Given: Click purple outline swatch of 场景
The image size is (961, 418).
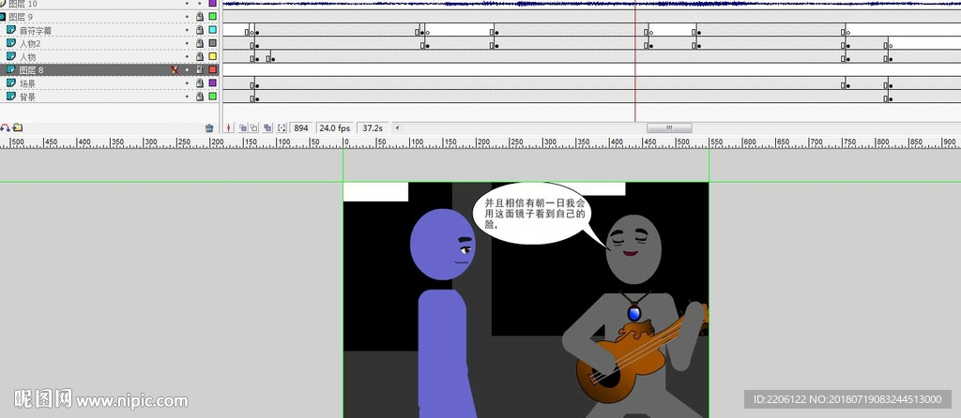Looking at the screenshot, I should pos(213,82).
